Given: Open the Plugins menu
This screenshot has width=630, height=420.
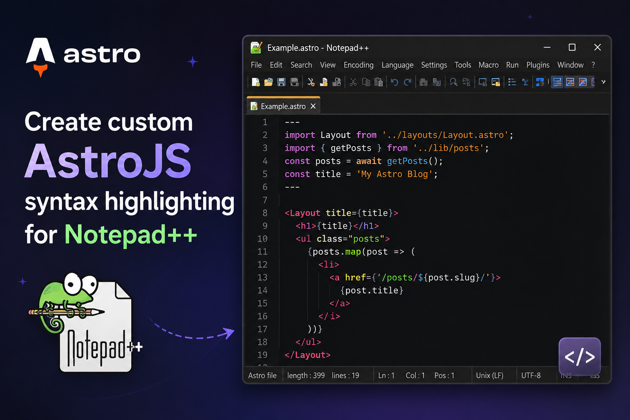Looking at the screenshot, I should coord(538,65).
